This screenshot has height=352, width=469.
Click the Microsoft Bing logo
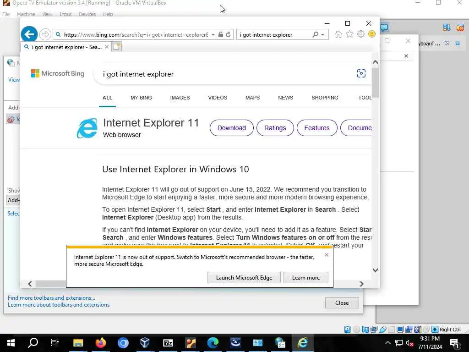click(x=57, y=73)
